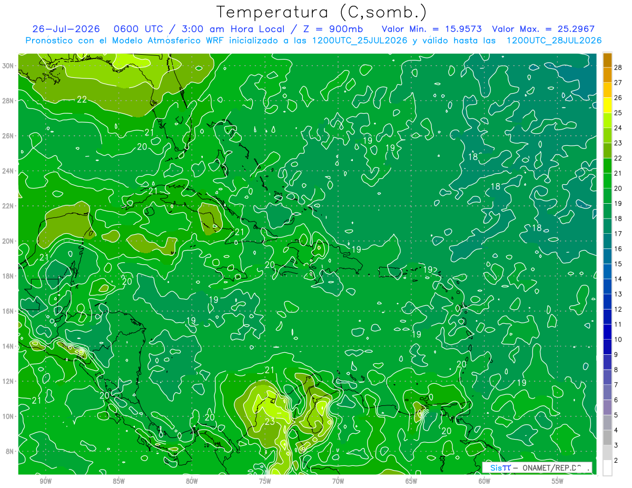Click the "1200UTC_28JUL2026" valid-until time
This screenshot has width=632, height=488.
tap(554, 40)
